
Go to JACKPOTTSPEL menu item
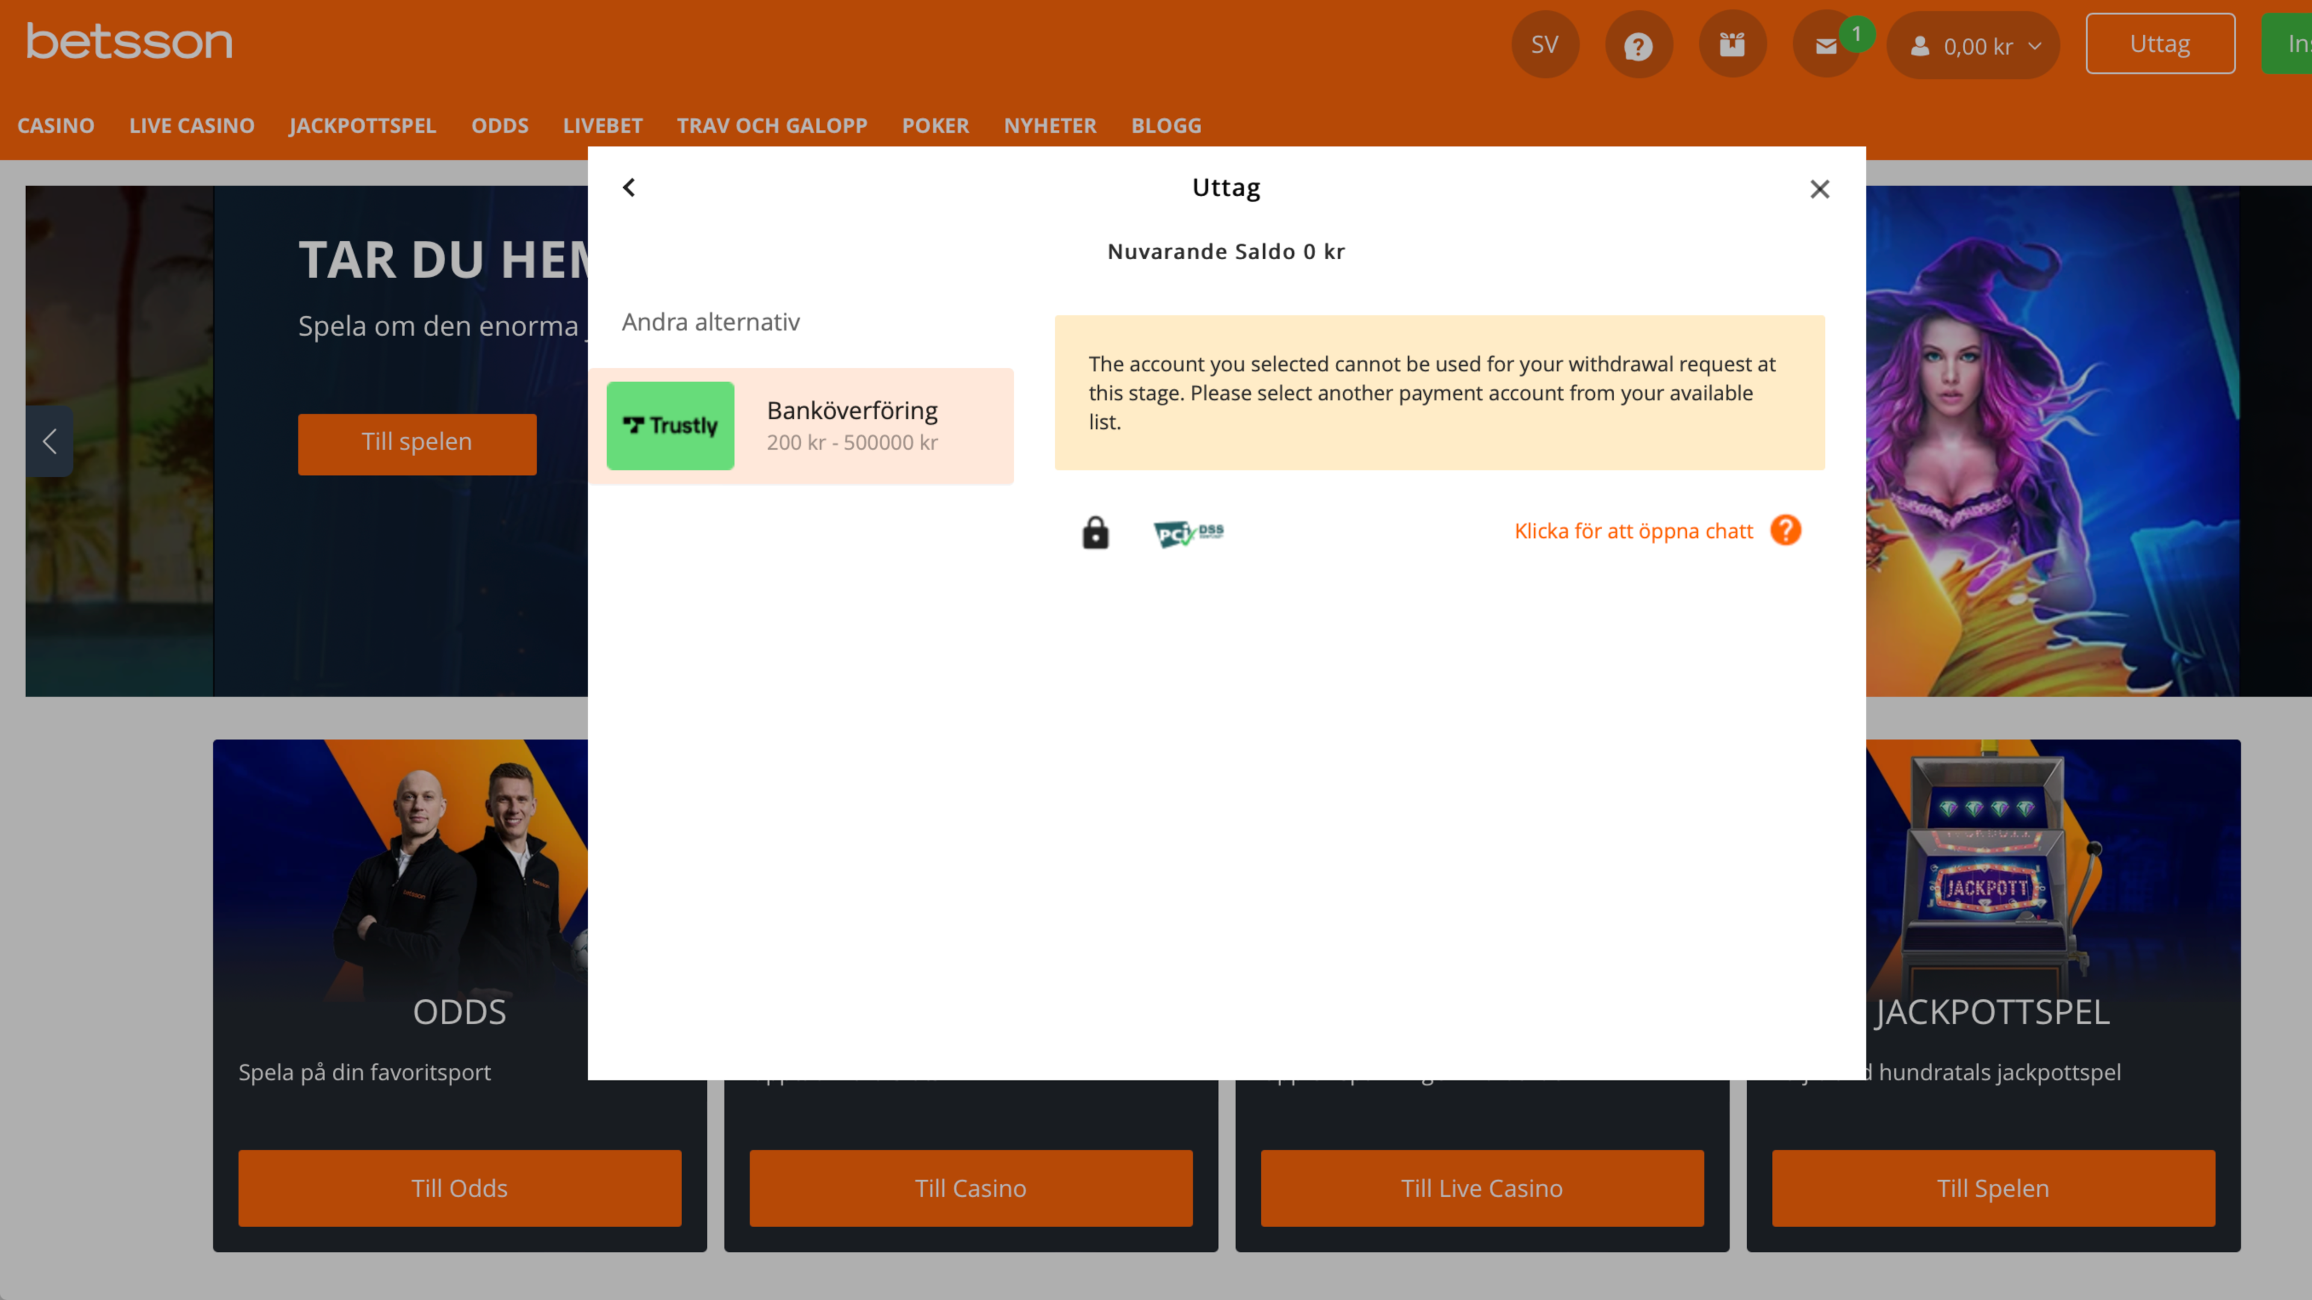(362, 126)
